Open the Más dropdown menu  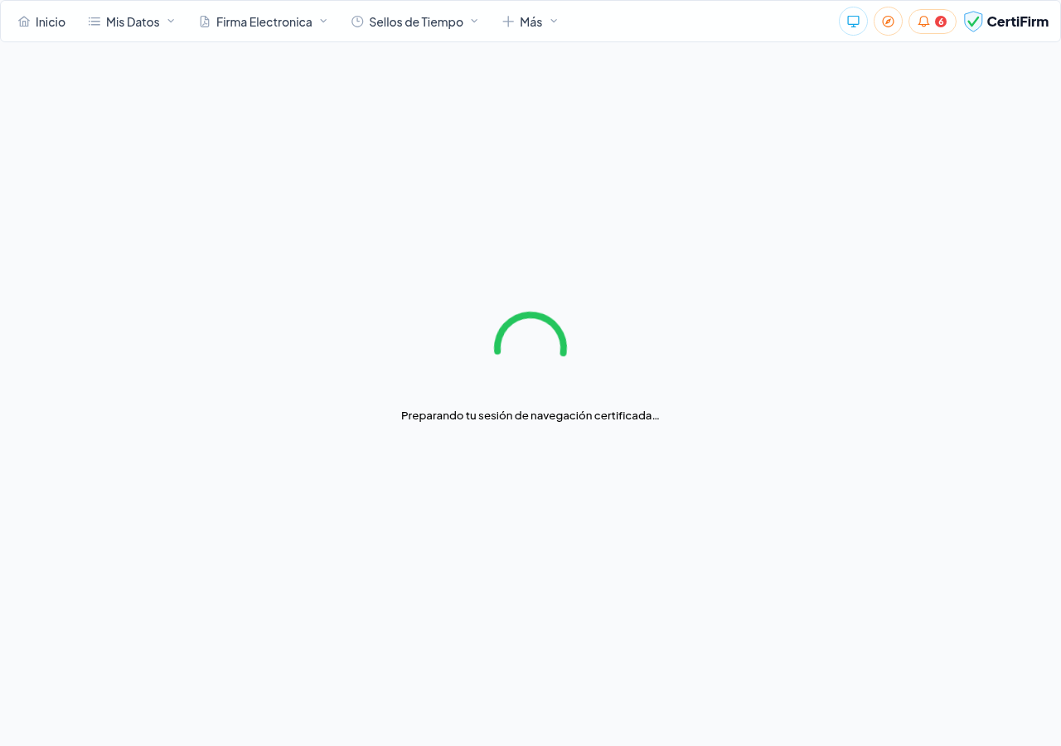(530, 21)
